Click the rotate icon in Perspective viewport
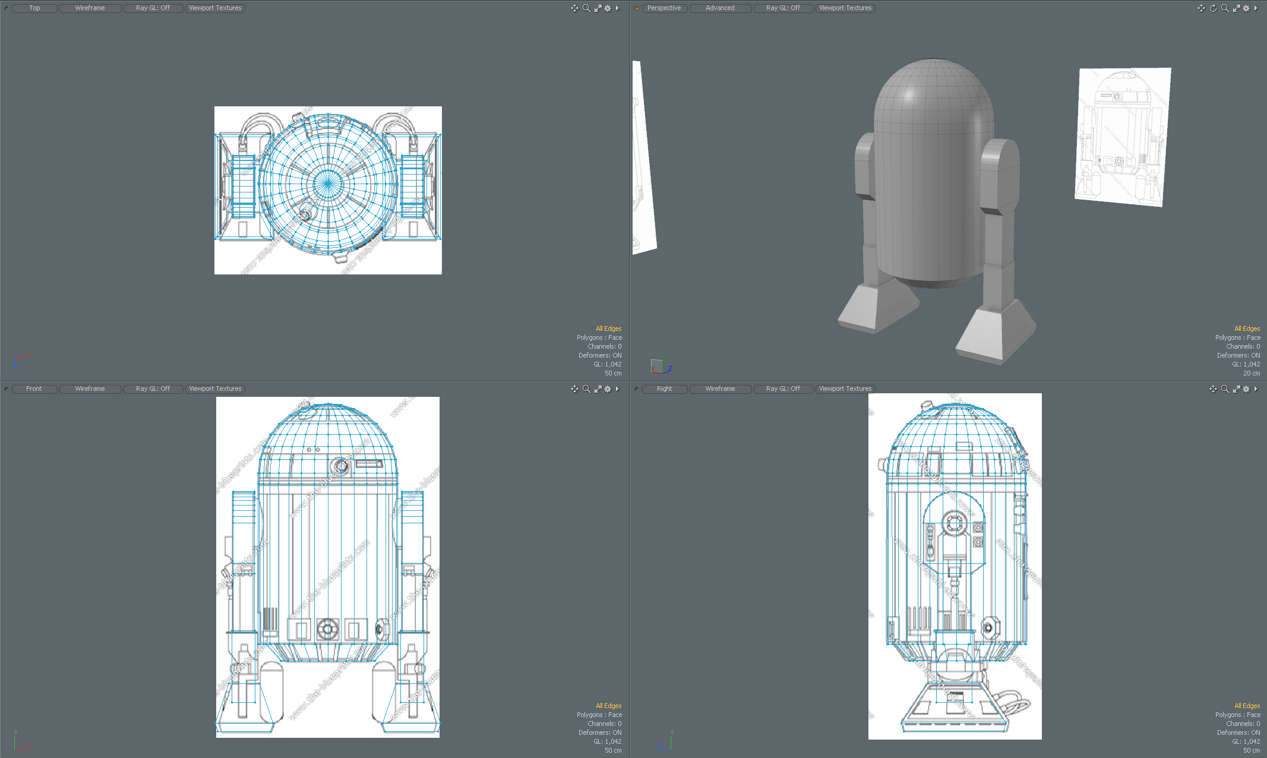Viewport: 1267px width, 758px height. coord(1213,8)
